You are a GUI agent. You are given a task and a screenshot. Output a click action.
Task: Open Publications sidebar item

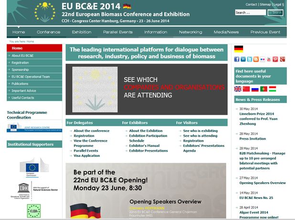point(34,84)
